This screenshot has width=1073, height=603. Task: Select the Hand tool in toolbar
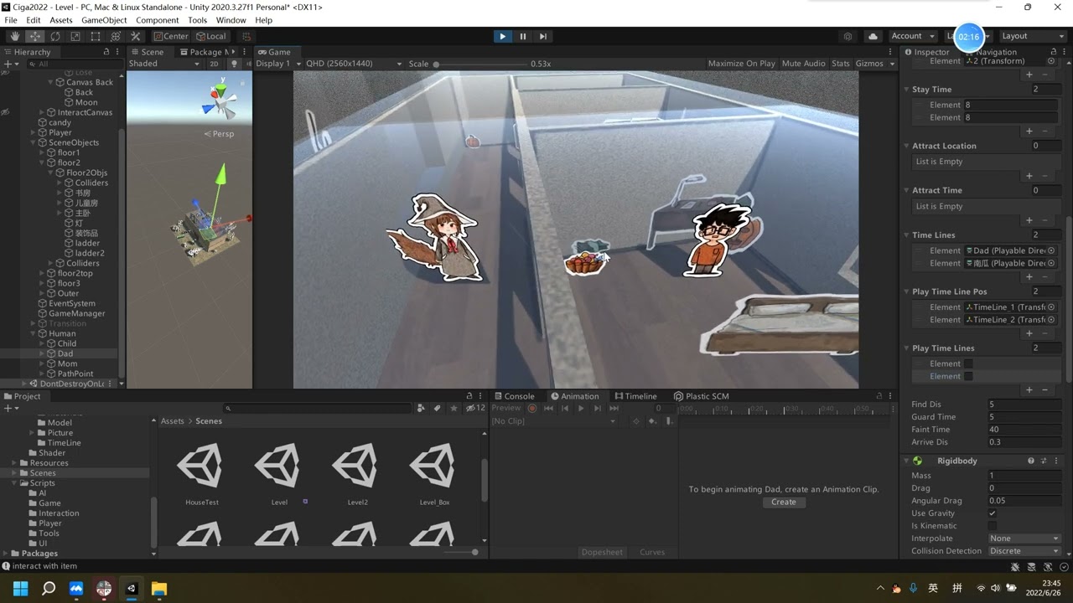pos(14,36)
